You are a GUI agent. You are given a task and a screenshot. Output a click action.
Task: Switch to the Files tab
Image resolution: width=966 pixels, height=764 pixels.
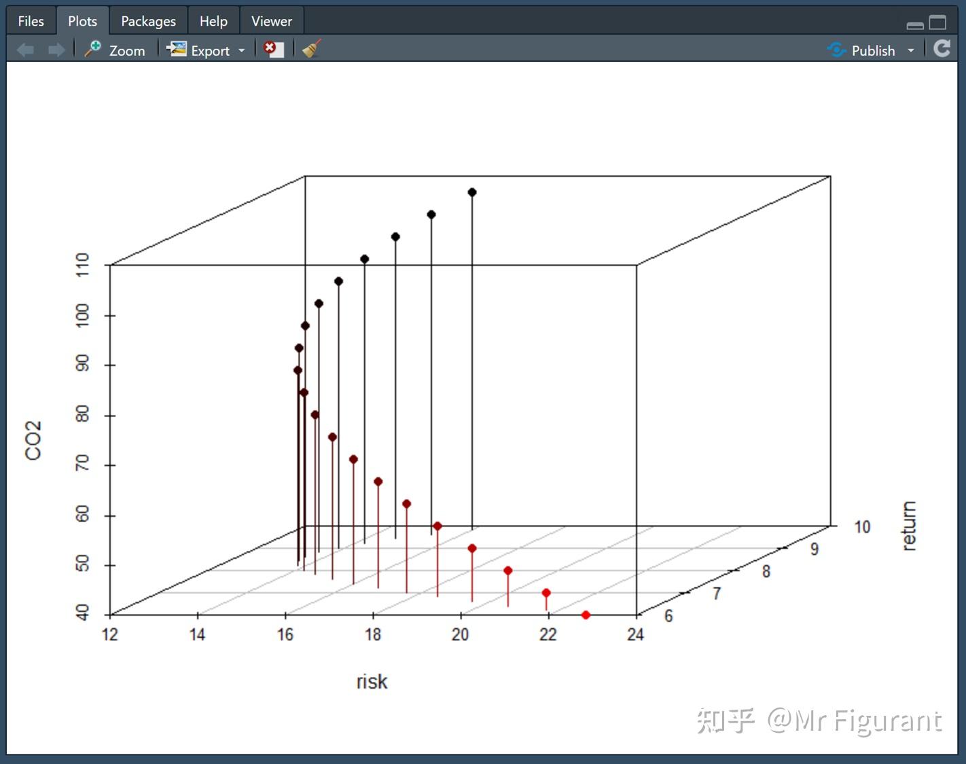31,20
